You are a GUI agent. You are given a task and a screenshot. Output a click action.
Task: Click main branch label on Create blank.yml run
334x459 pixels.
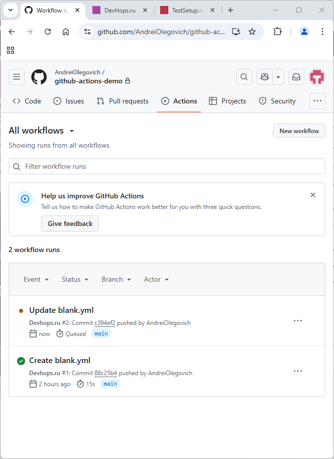[x=110, y=384]
